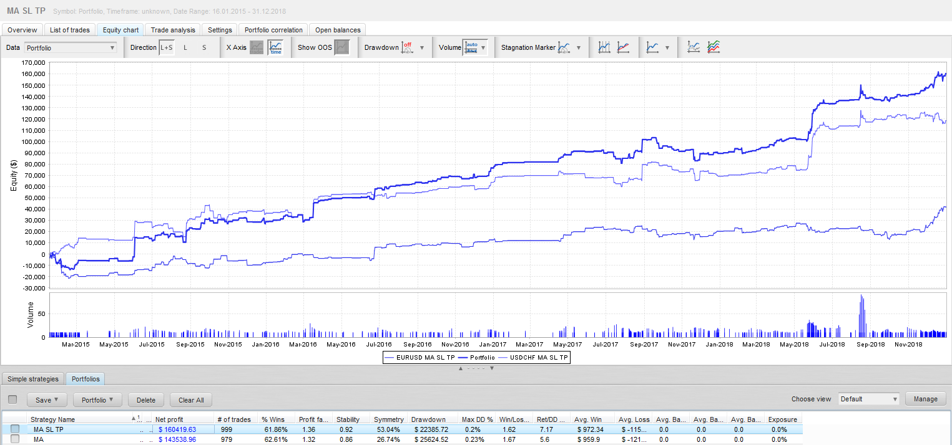Image resolution: width=952 pixels, height=445 pixels.
Task: Click the Stagnation Marker icon
Action: click(564, 47)
